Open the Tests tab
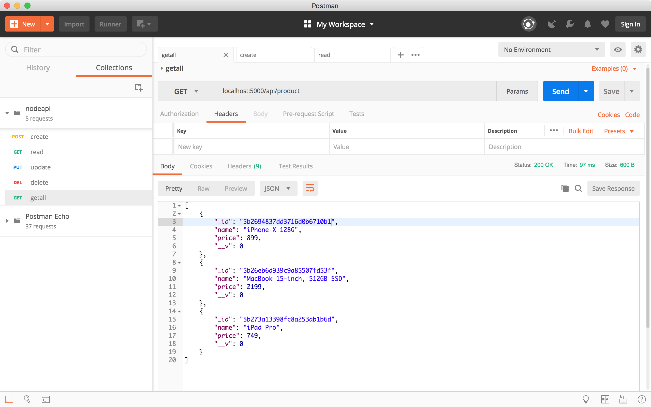651x407 pixels. (x=357, y=114)
